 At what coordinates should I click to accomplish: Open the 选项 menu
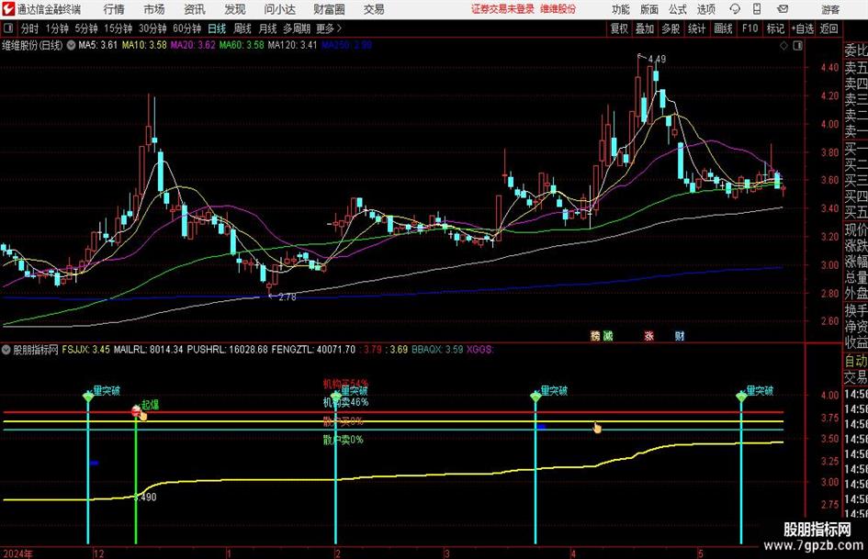tap(705, 9)
